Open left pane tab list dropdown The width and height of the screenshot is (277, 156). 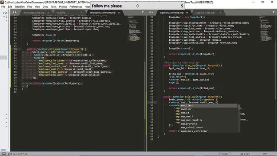pos(143,12)
